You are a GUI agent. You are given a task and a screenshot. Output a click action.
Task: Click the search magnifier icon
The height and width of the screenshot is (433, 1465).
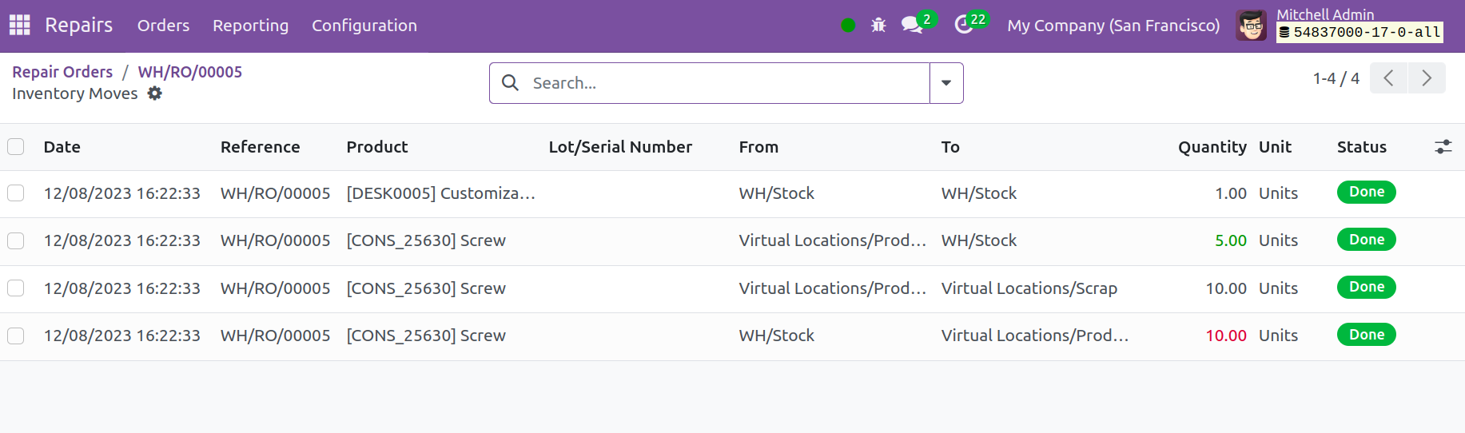(510, 83)
